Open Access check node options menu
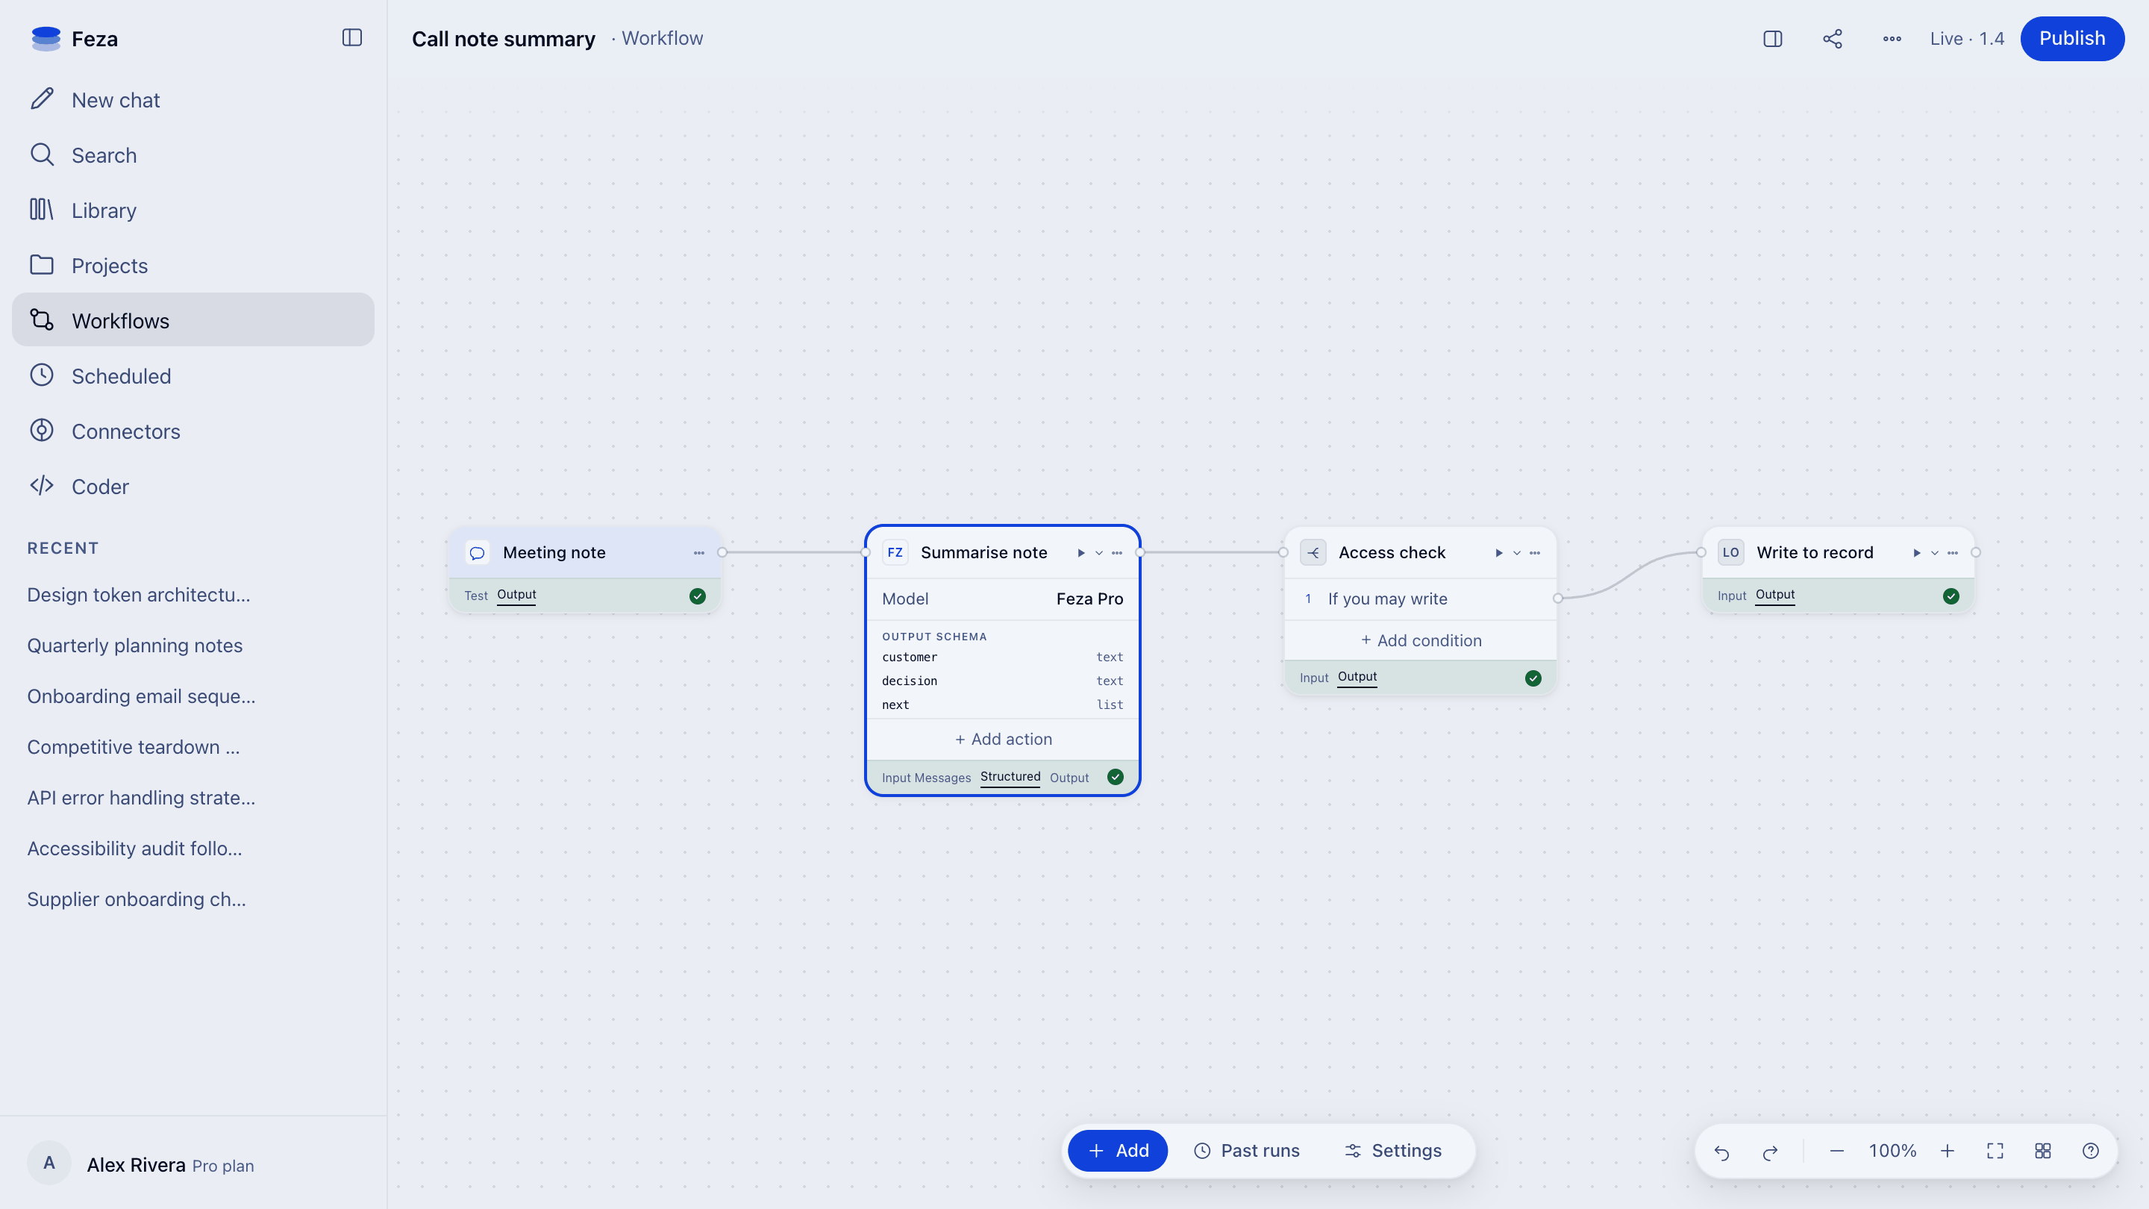 (x=1535, y=552)
